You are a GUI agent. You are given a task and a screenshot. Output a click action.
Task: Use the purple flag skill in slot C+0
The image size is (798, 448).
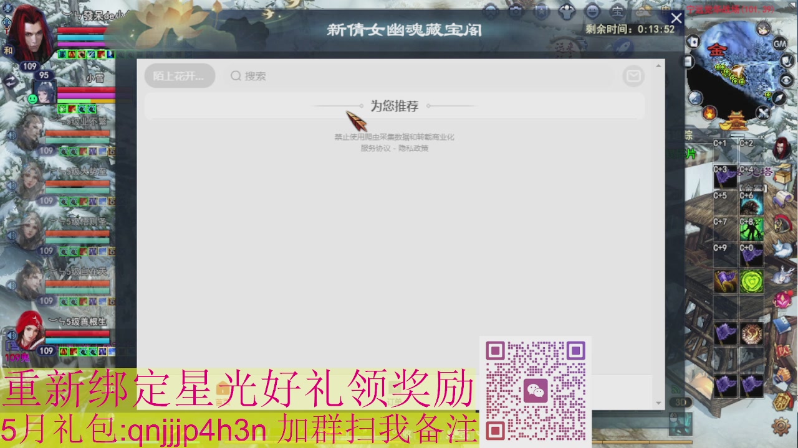tap(751, 256)
